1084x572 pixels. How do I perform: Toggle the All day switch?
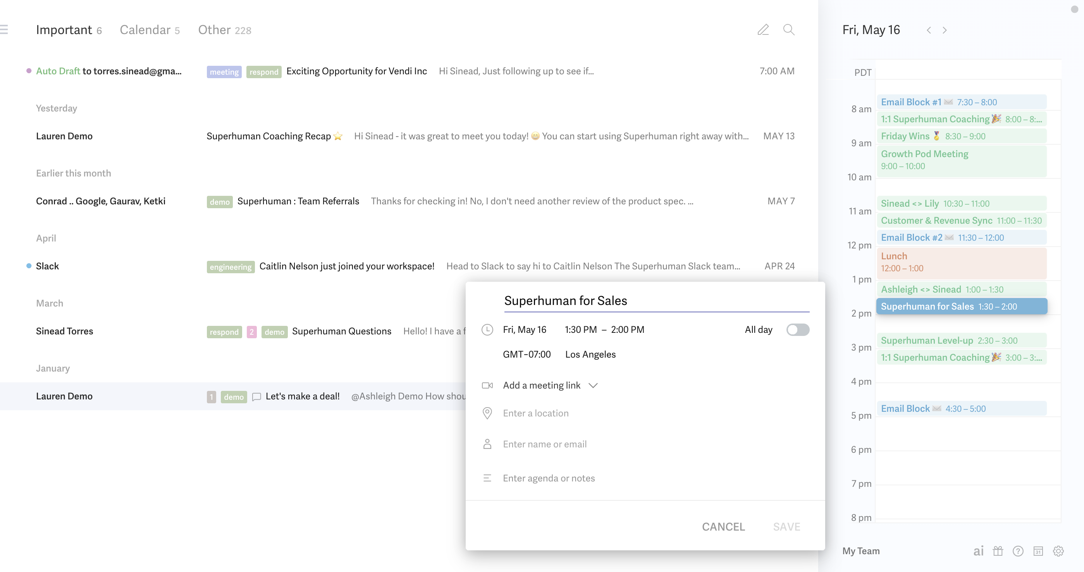[797, 329]
